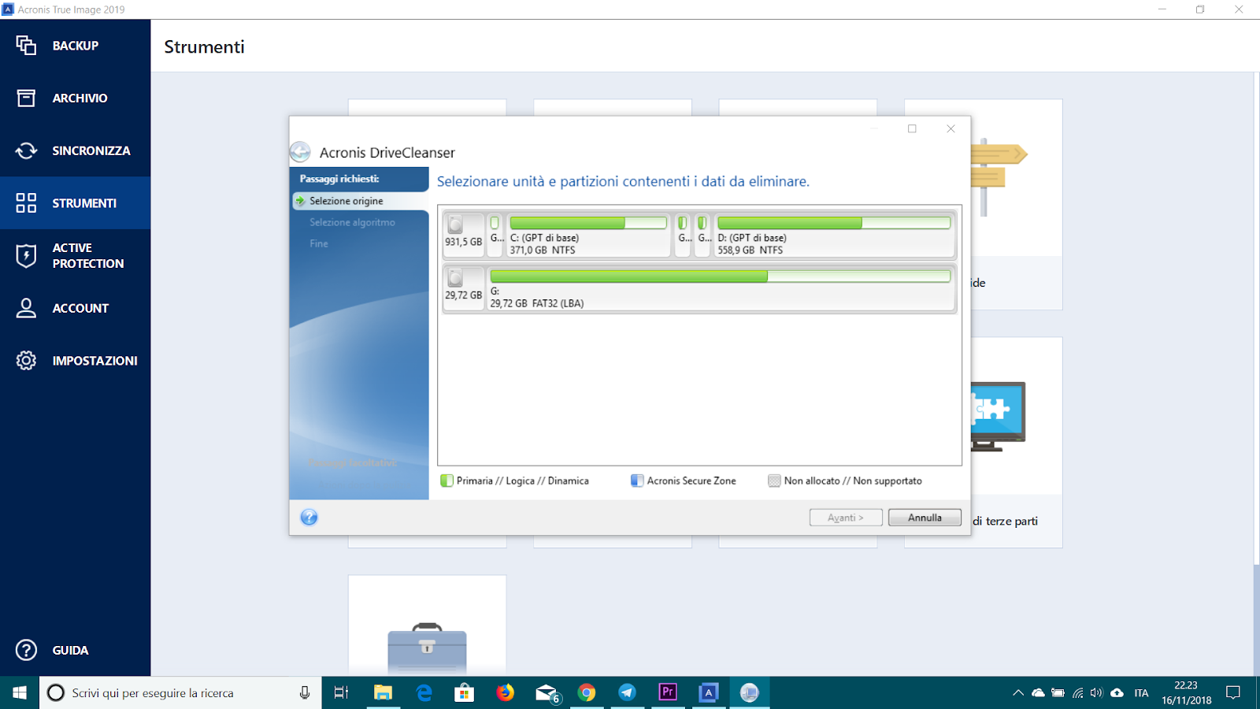Close the DriveCleanser dialog
Viewport: 1260px width, 709px height.
coord(951,128)
